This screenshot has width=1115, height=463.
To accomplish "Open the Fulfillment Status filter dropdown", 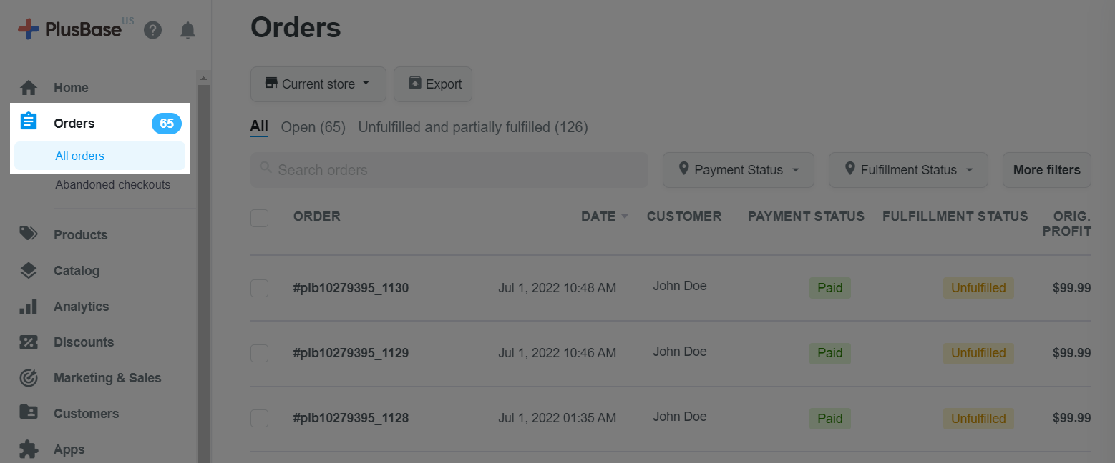I will click(908, 170).
